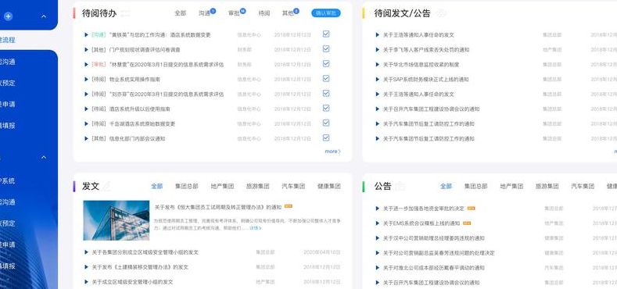Click arrow icon before 关于对淮北公司成本部 notice
This screenshot has width=617, height=289.
(x=378, y=268)
